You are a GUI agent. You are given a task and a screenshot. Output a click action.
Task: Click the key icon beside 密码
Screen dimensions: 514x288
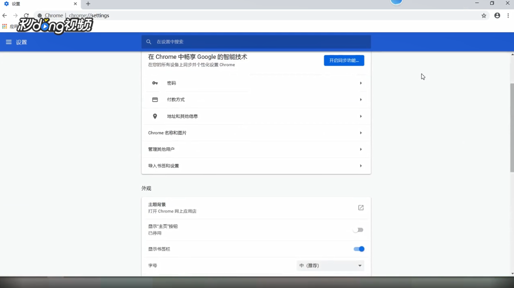tap(155, 83)
